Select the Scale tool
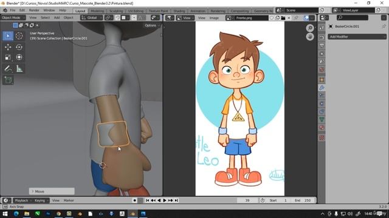This screenshot has height=218, width=389. [x=8, y=58]
